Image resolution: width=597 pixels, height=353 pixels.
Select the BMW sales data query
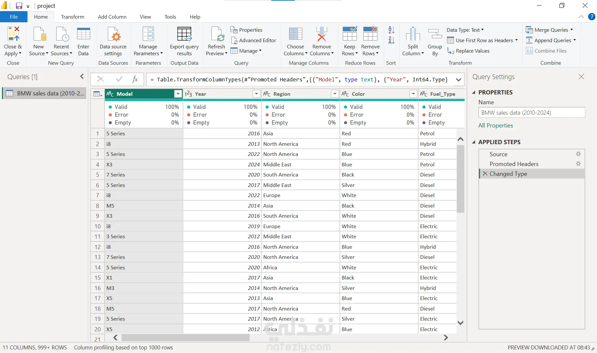click(44, 93)
